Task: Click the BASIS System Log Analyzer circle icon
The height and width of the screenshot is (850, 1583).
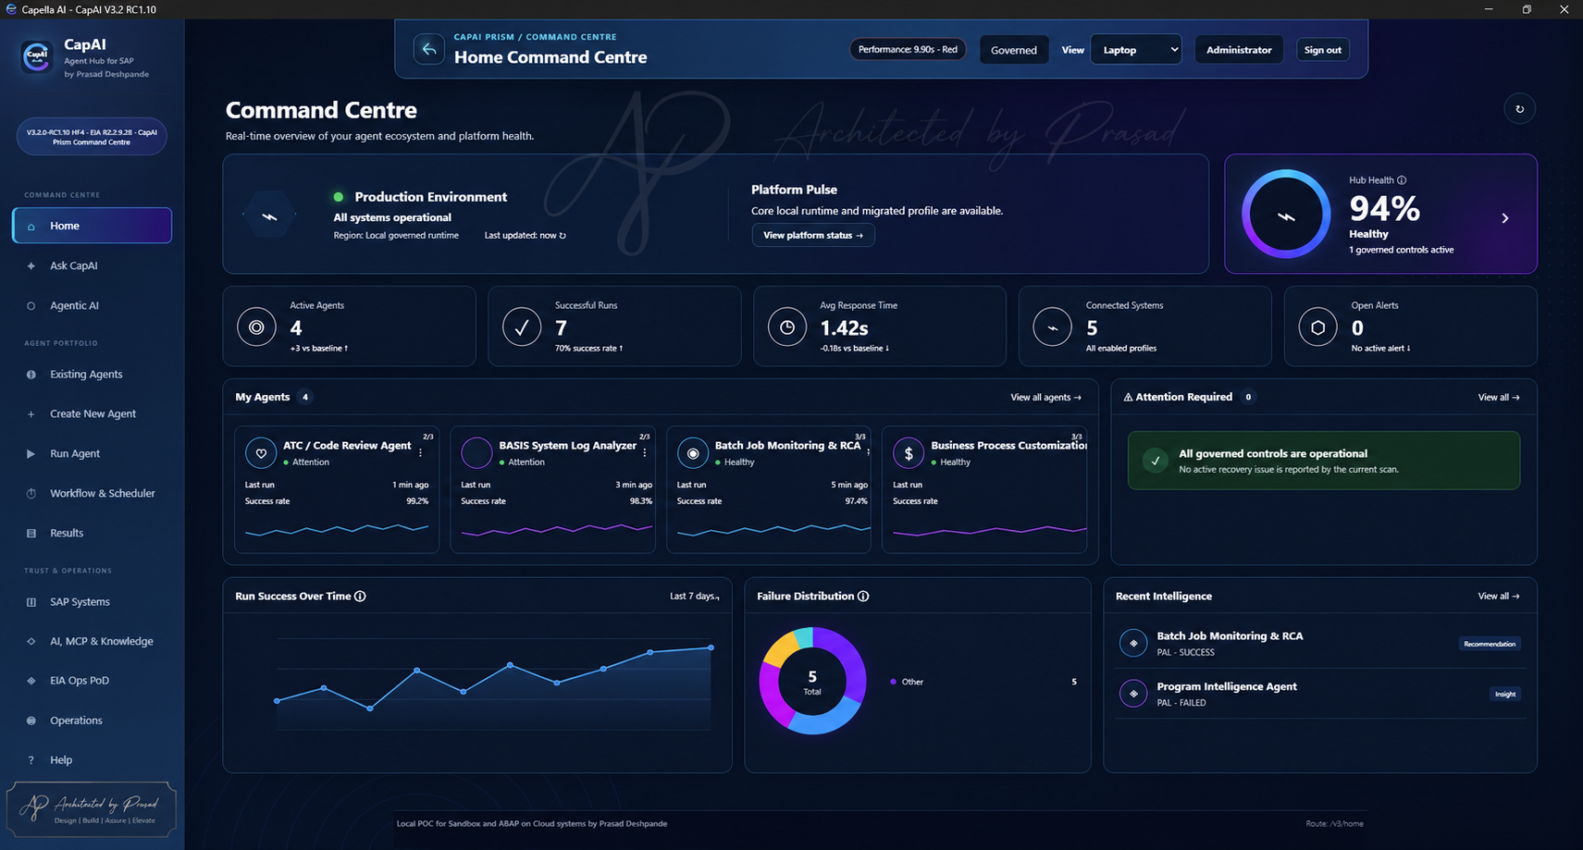Action: click(x=476, y=453)
